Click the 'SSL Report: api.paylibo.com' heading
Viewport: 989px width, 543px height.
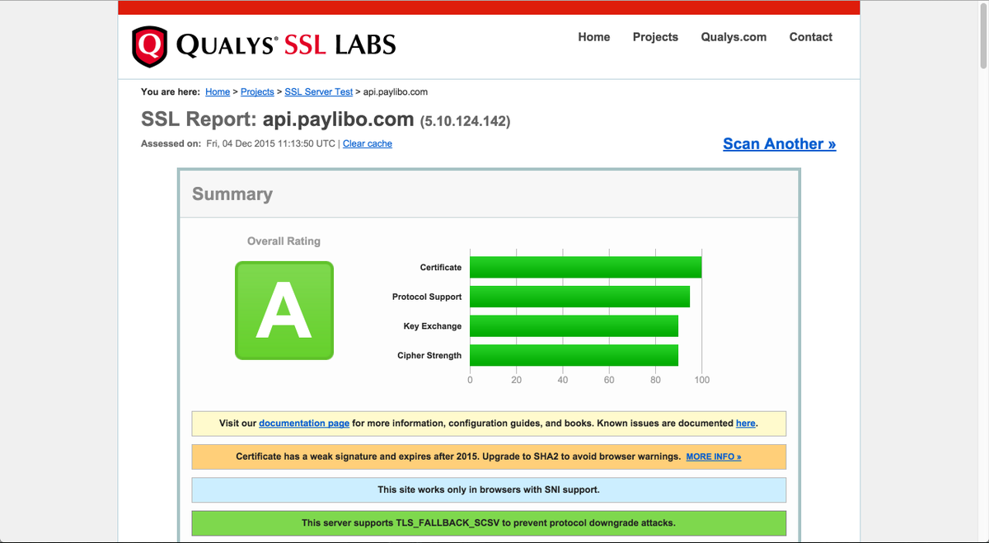[278, 119]
